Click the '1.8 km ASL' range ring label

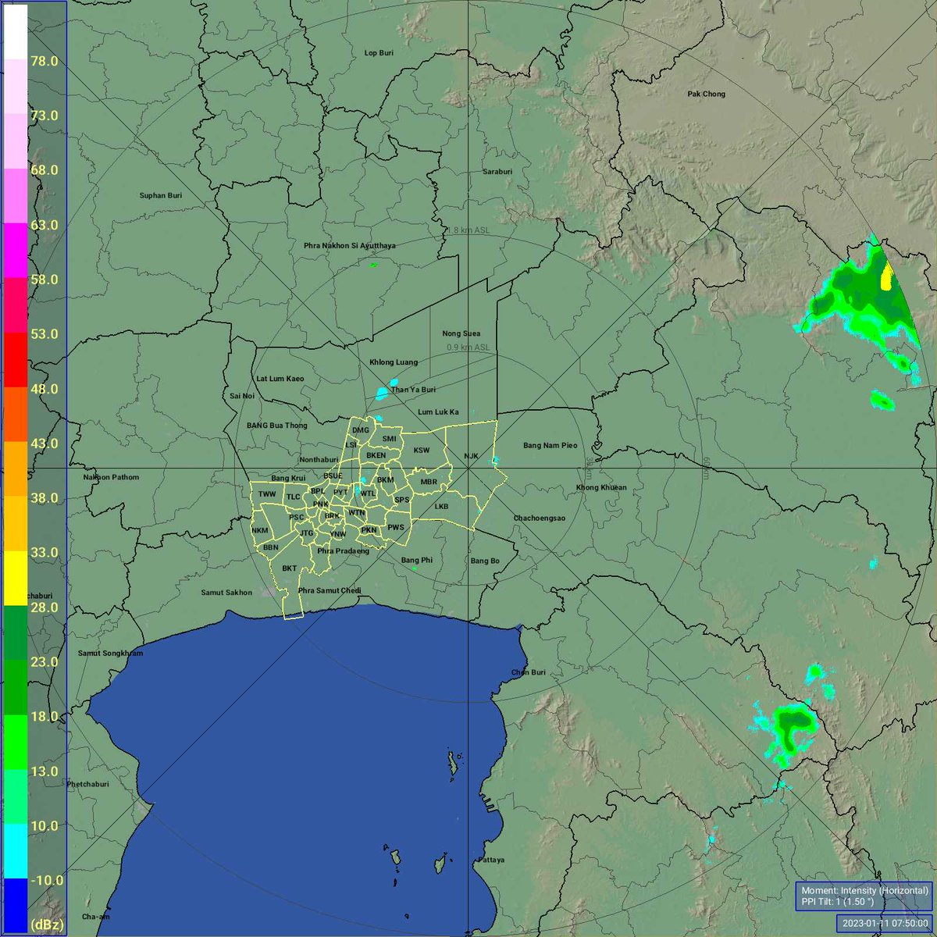[x=469, y=231]
